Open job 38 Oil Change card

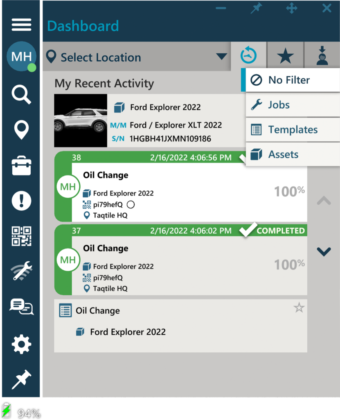click(181, 187)
